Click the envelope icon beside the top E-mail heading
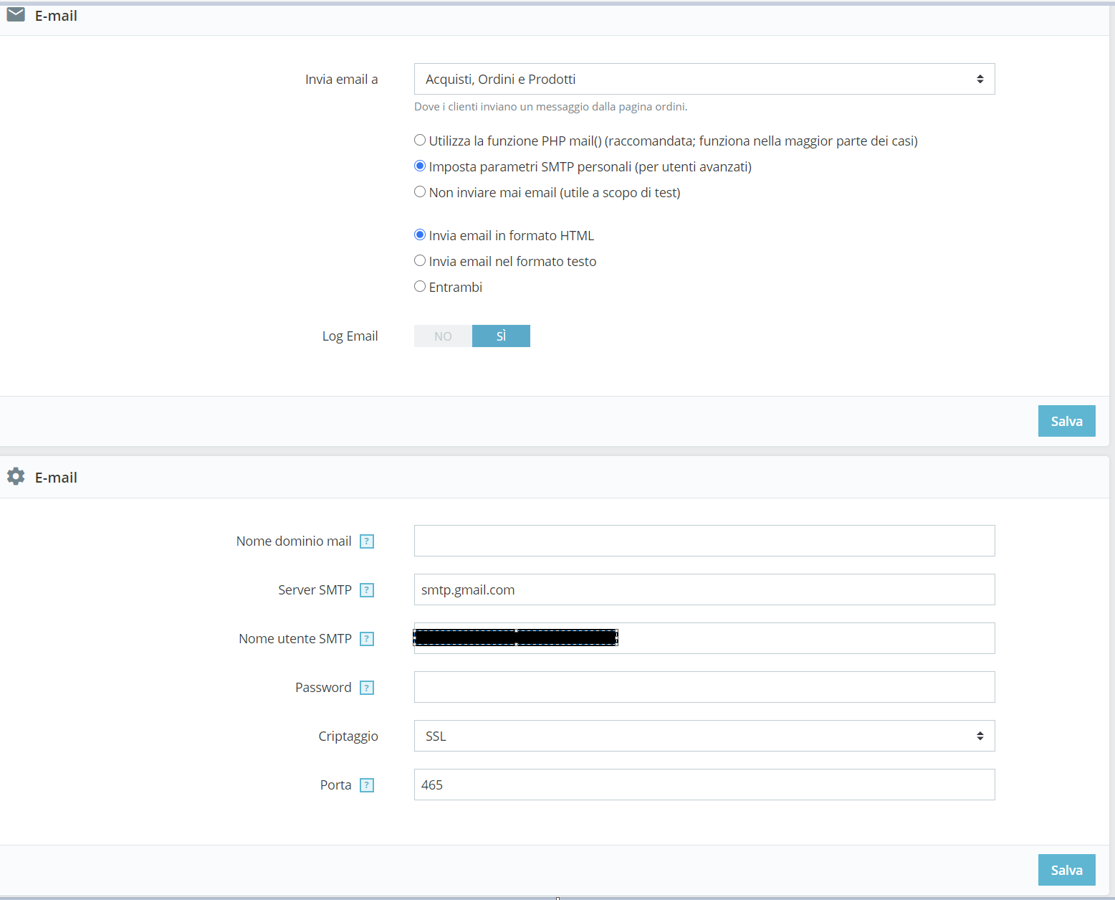 click(16, 14)
